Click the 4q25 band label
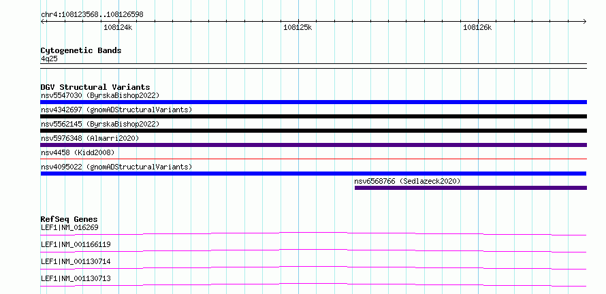This screenshot has height=294, width=606. click(49, 59)
